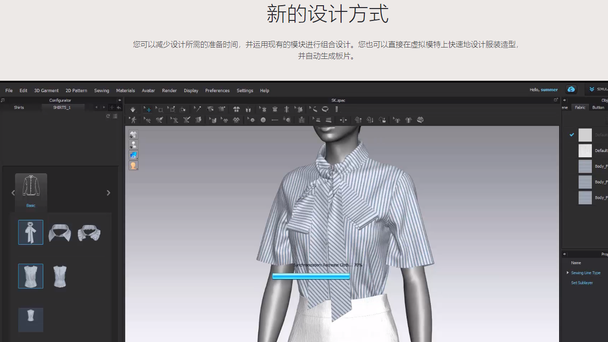
Task: Switch to the Button tab in the object browser
Action: tap(598, 107)
